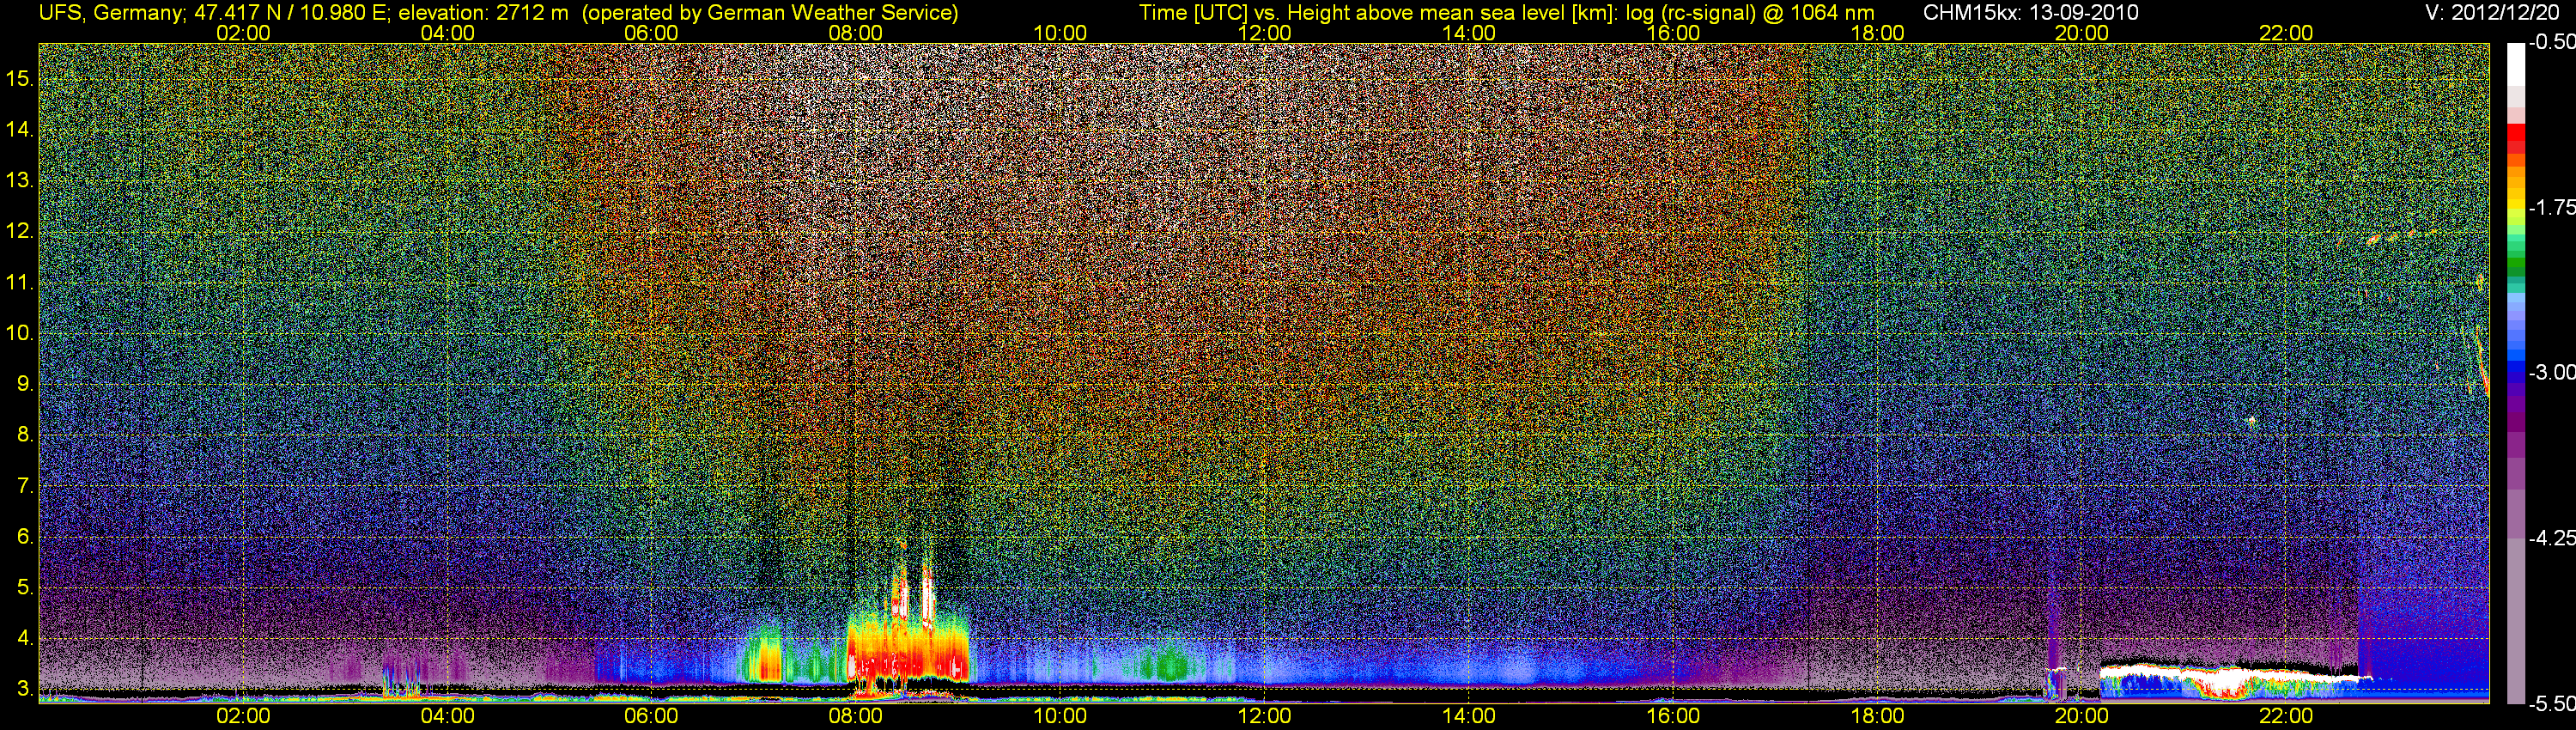Viewport: 2576px width, 730px height.
Task: Click bottom time axis label 02:00
Action: (243, 716)
